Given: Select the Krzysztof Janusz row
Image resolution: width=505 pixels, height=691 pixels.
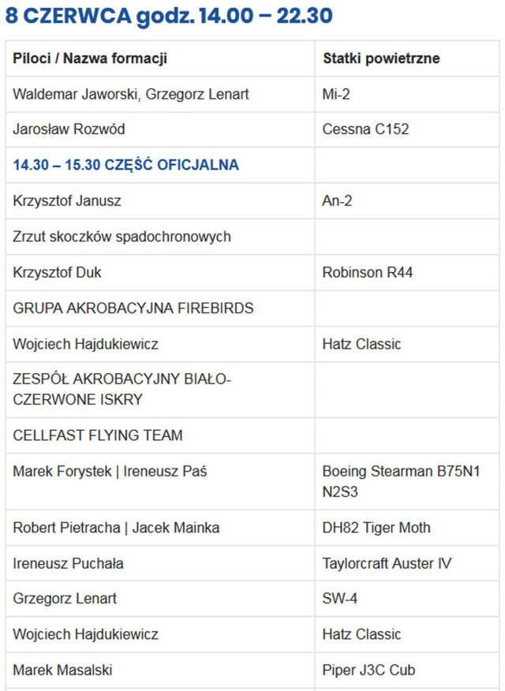Looking at the screenshot, I should 252,201.
